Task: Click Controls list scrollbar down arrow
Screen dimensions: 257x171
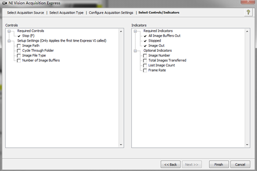Action: [121, 145]
